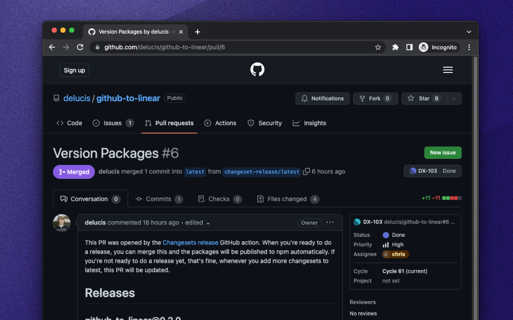Change the Linear priority High
The height and width of the screenshot is (320, 513).
[x=393, y=244]
